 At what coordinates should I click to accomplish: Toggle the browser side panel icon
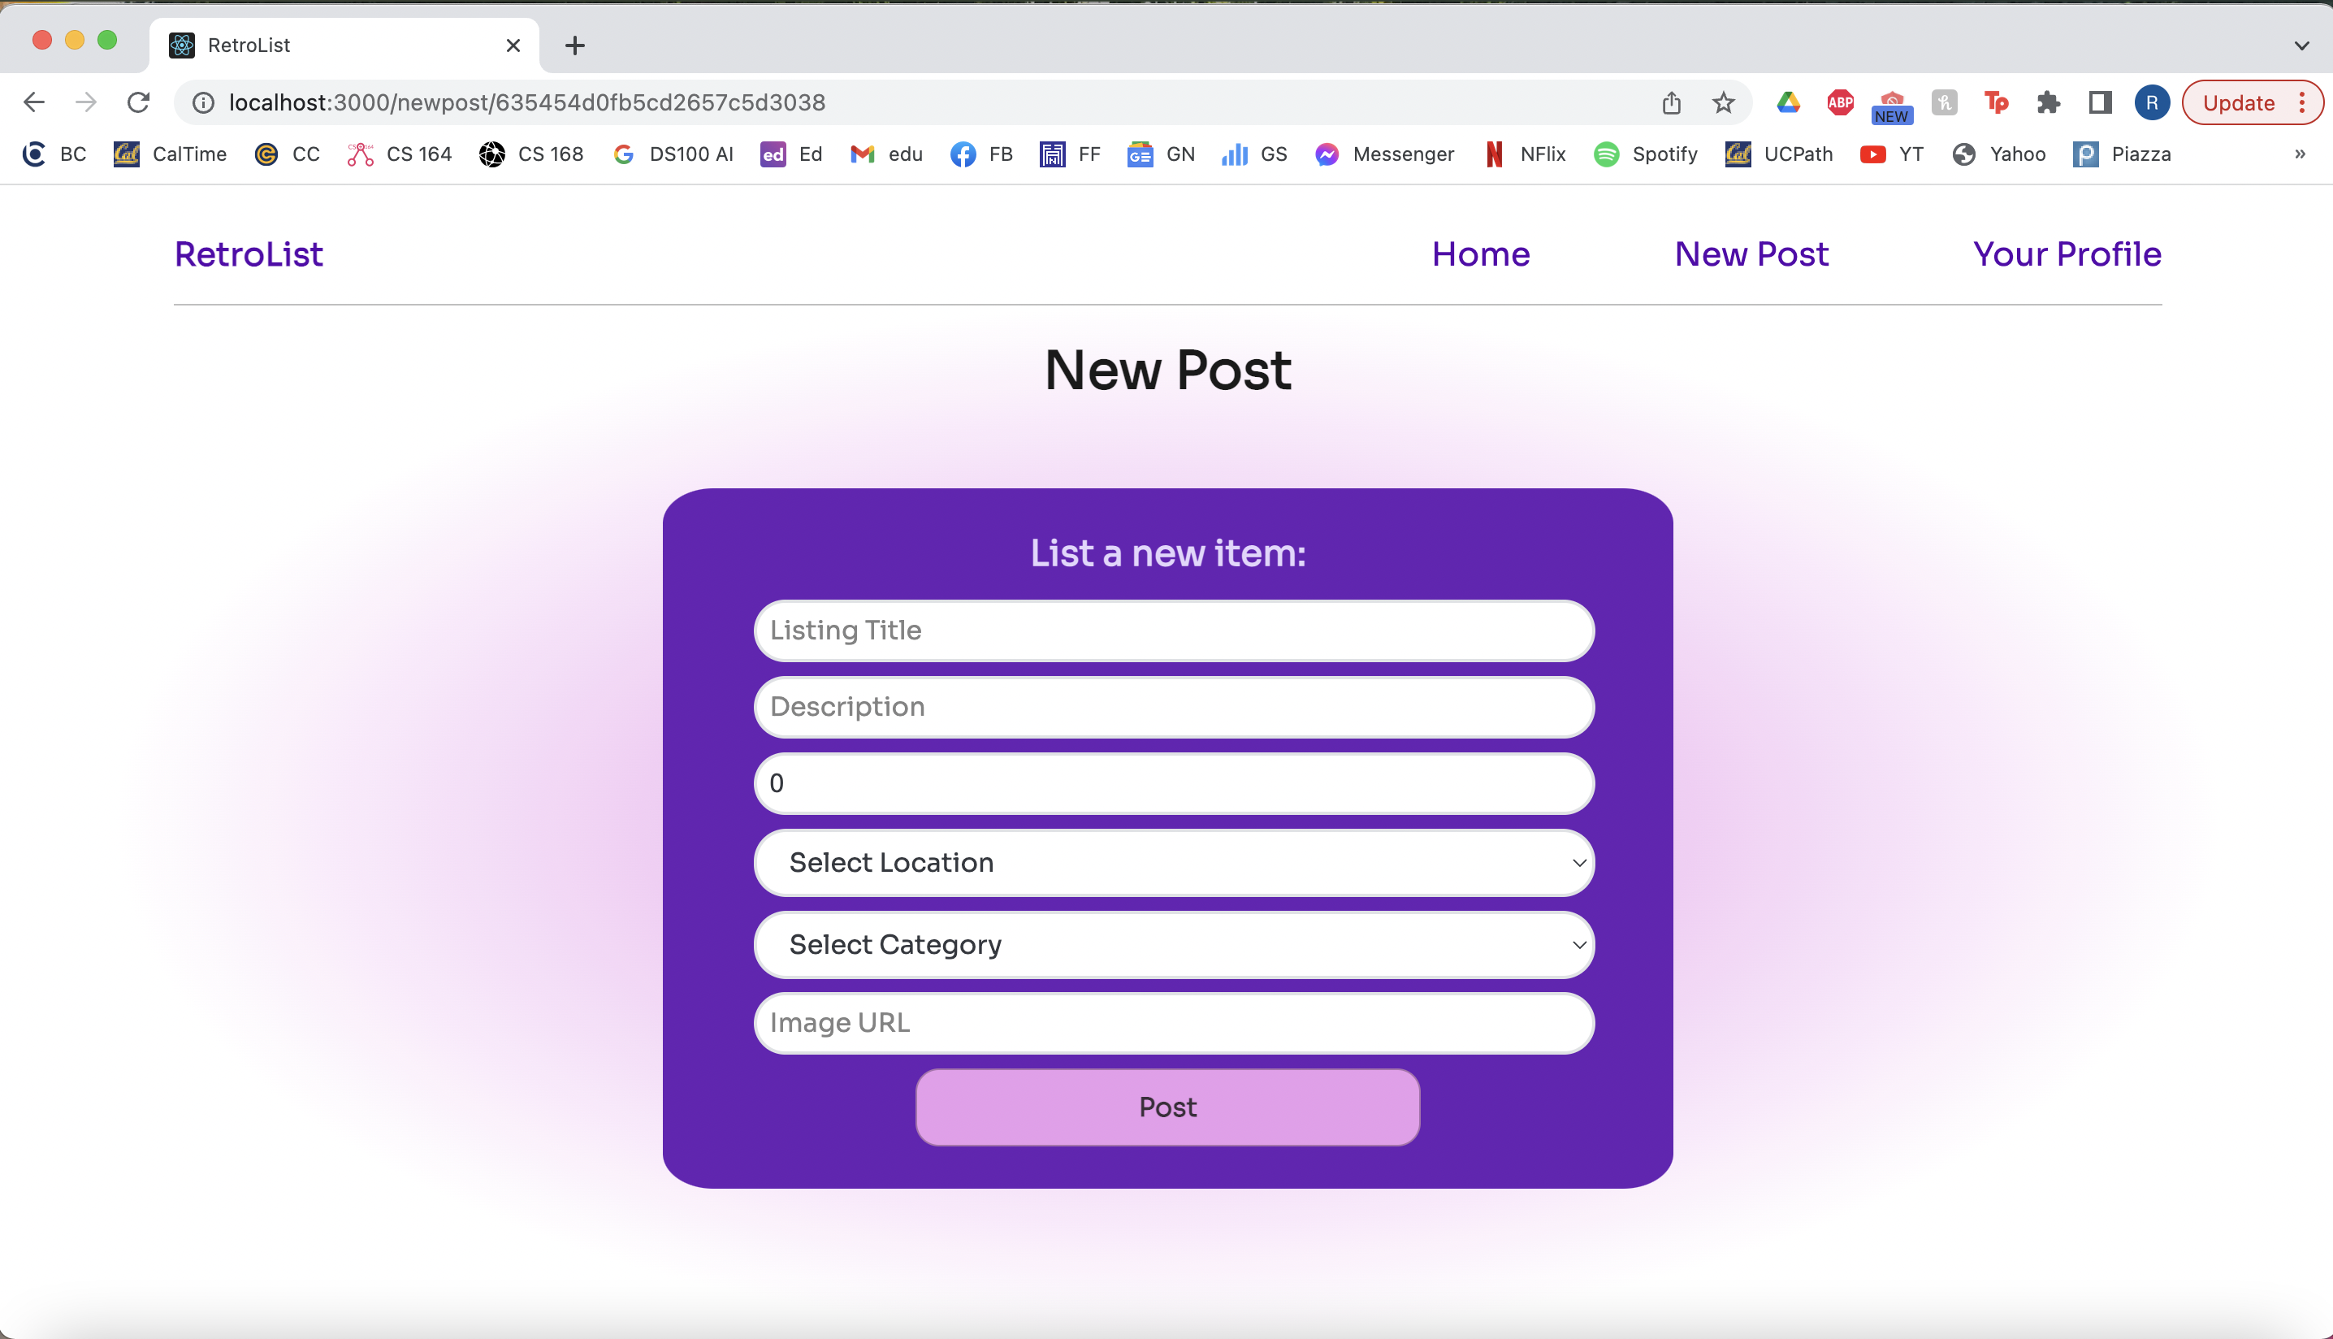click(x=2100, y=102)
